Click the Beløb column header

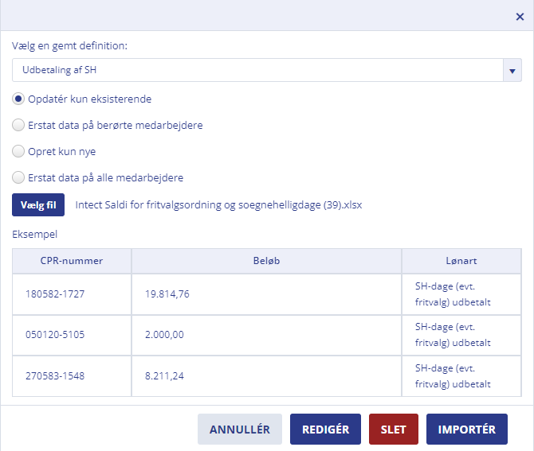click(x=267, y=261)
